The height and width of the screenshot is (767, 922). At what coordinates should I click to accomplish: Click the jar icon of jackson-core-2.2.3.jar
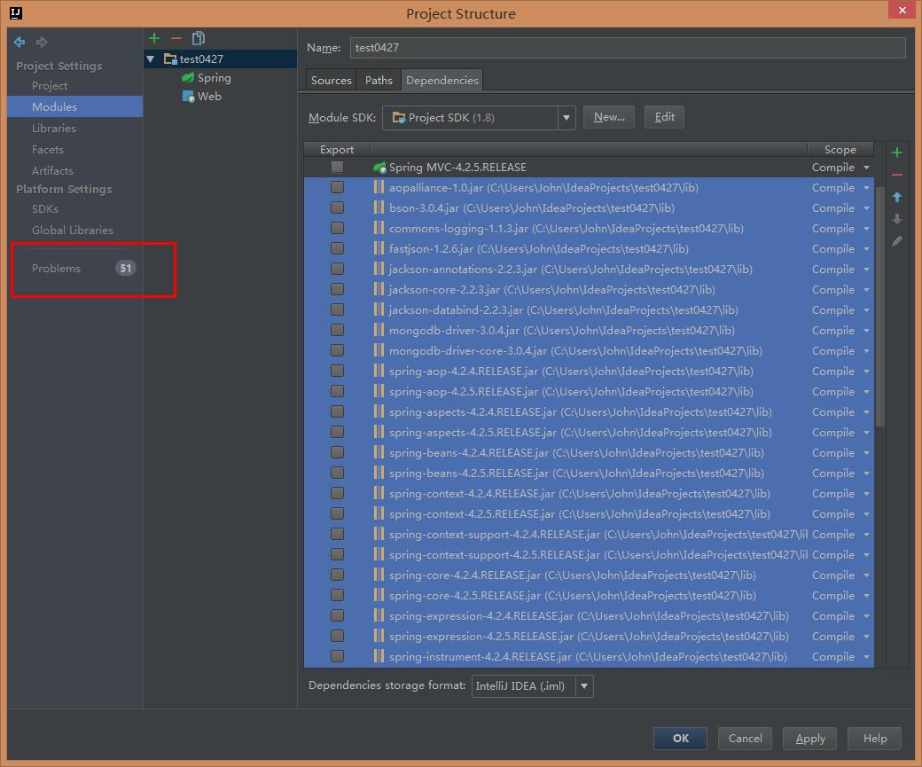[379, 289]
